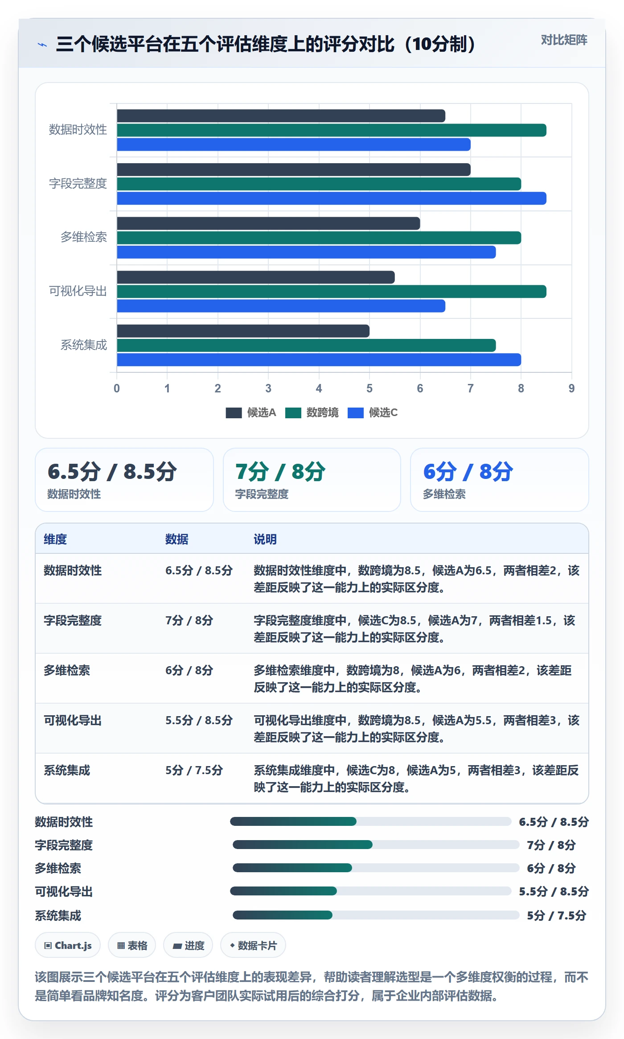This screenshot has height=1039, width=624.
Task: Toggle the 候选C legend swatch
Action: pyautogui.click(x=355, y=413)
